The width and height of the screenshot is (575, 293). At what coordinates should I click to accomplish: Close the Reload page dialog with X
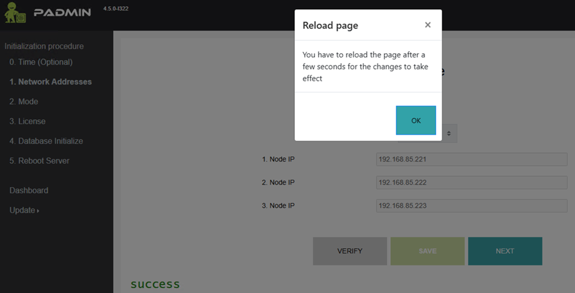click(428, 25)
